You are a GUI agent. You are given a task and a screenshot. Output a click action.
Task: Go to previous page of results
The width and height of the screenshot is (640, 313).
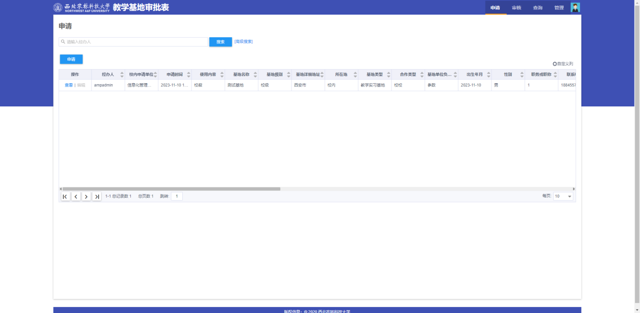tap(76, 197)
